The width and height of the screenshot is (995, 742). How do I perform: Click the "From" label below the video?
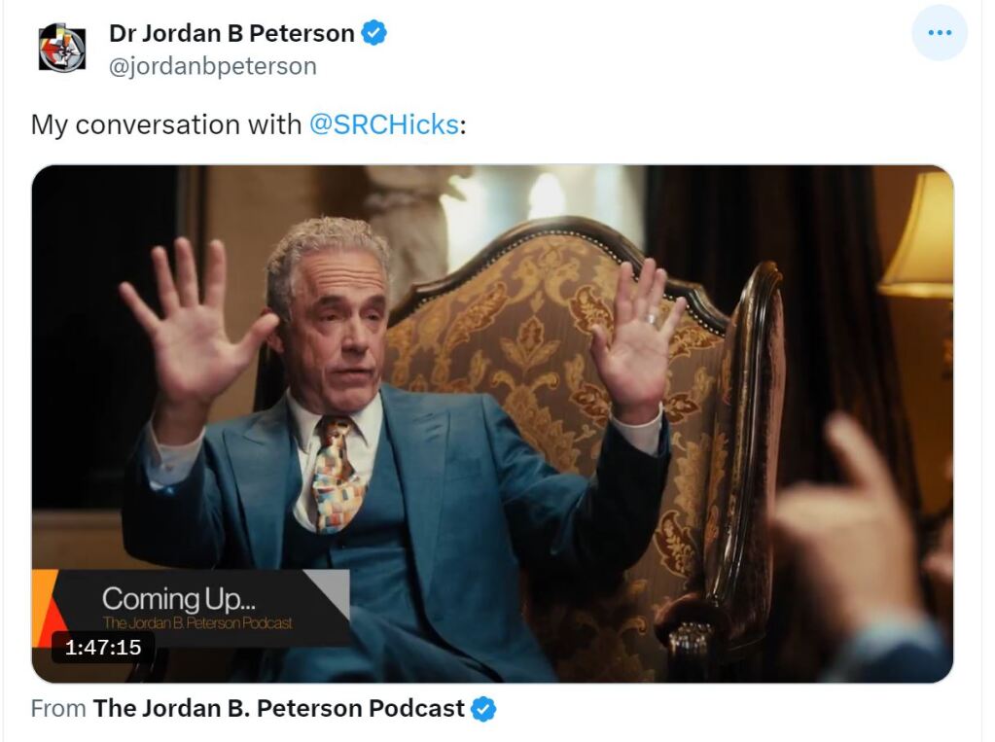coord(58,708)
